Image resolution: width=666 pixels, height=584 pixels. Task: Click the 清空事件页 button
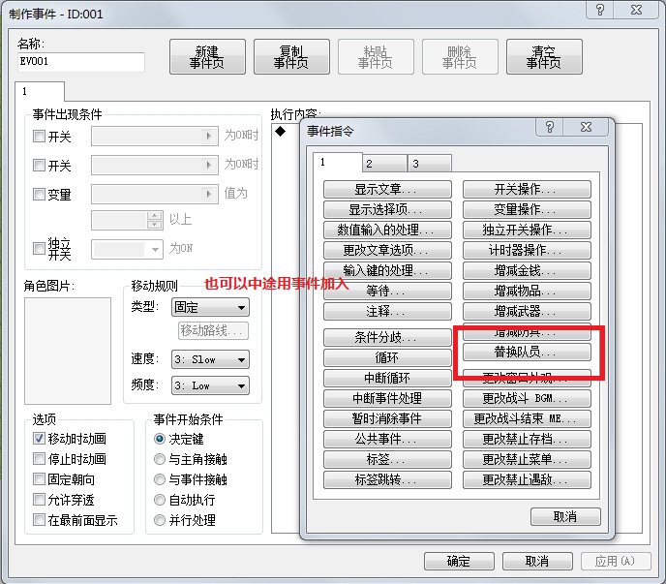[544, 57]
